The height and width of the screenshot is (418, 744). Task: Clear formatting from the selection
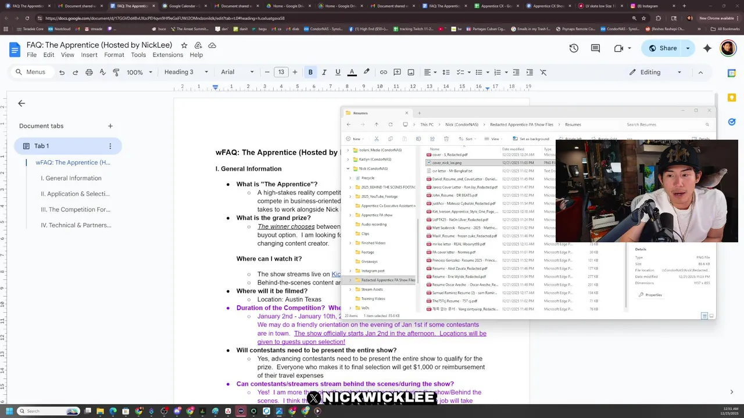(x=543, y=72)
